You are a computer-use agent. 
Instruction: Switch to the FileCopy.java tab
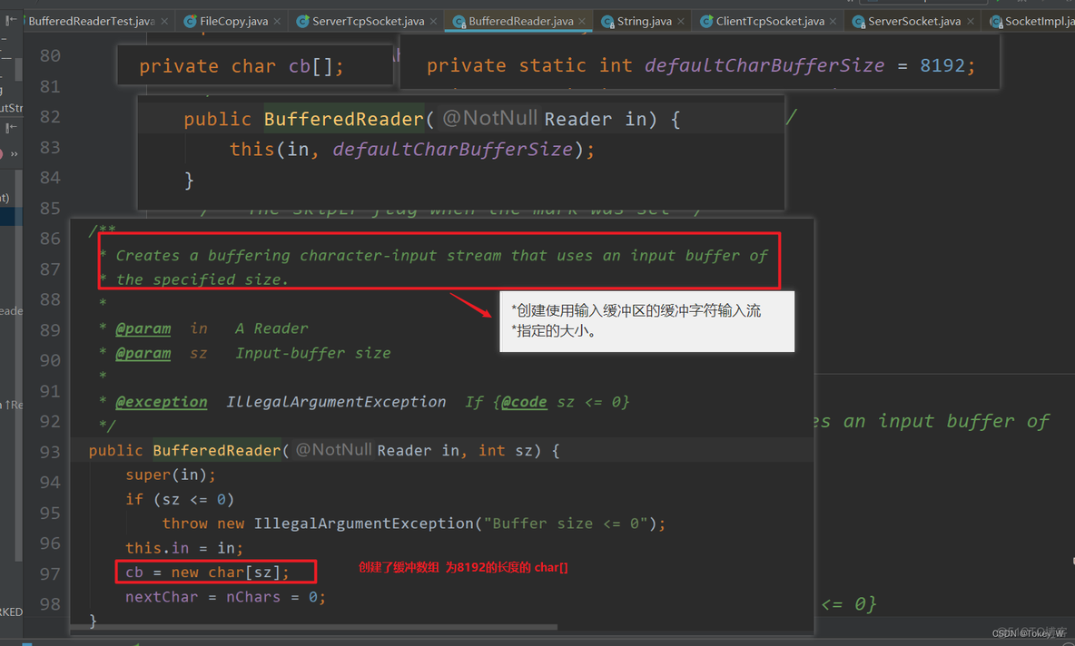coord(233,22)
